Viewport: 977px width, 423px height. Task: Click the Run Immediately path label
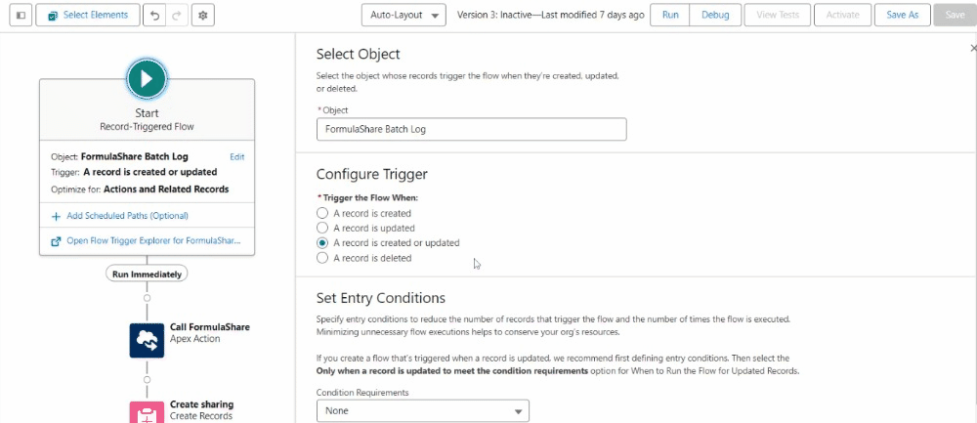[x=147, y=274]
